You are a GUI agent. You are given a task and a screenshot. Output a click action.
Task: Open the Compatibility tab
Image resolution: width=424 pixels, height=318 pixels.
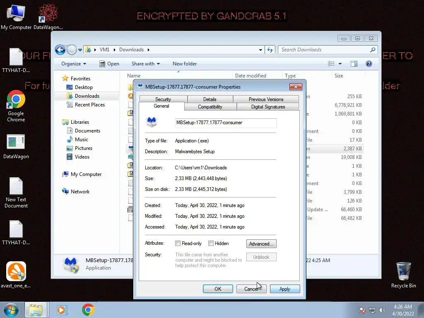pos(210,107)
